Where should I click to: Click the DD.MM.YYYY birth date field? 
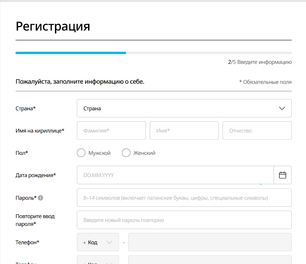click(x=176, y=175)
